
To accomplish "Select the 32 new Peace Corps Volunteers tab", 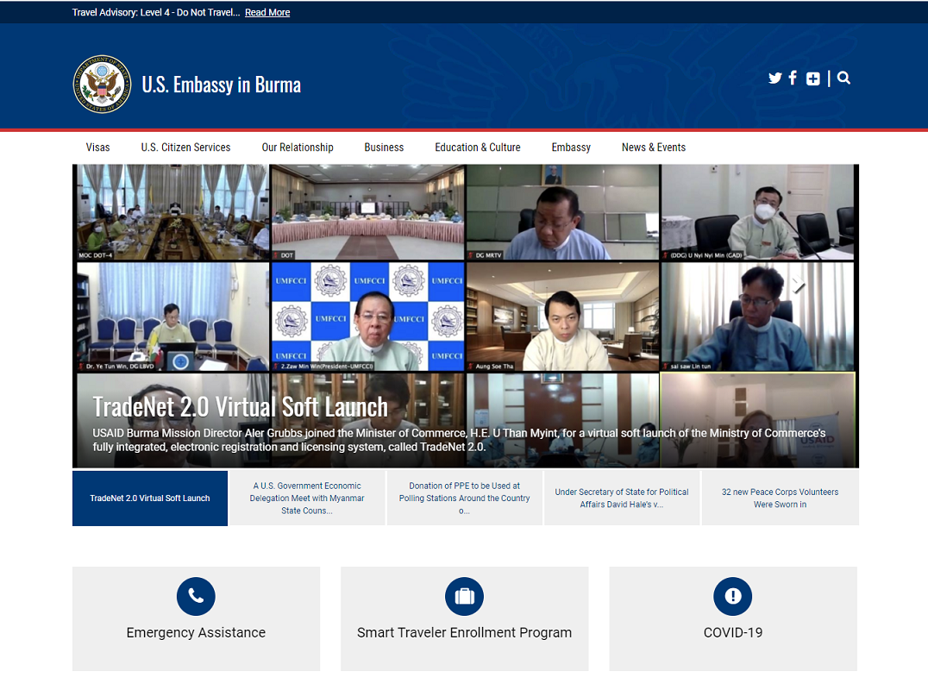I will (780, 499).
